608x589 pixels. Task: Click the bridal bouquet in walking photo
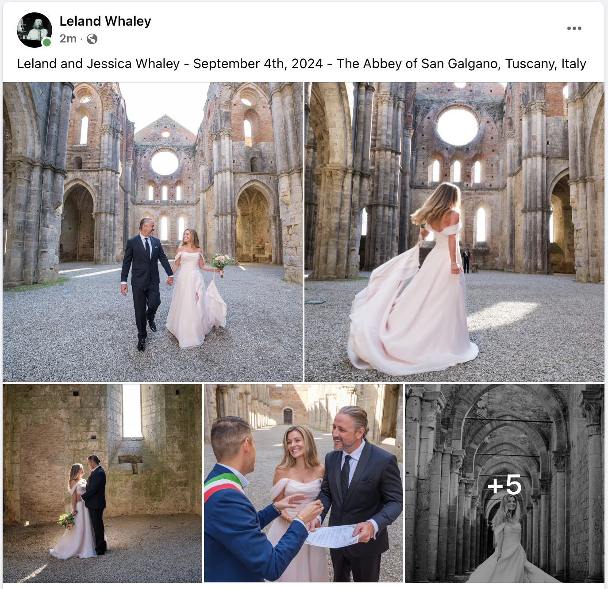pyautogui.click(x=222, y=262)
